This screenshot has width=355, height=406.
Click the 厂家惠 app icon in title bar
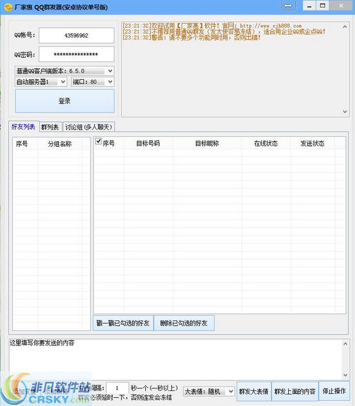tap(8, 7)
